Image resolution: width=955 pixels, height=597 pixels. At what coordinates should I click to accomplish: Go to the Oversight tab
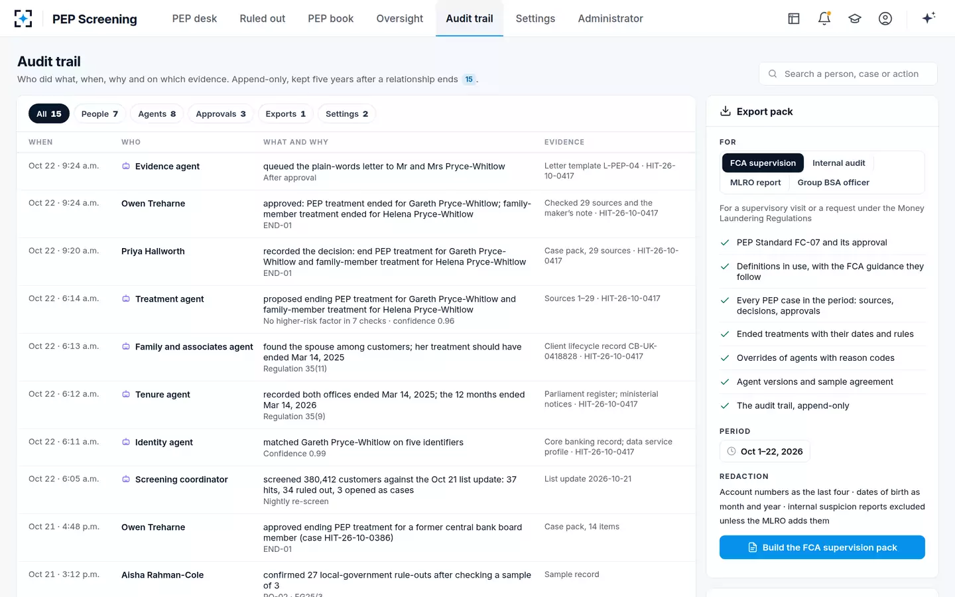399,19
